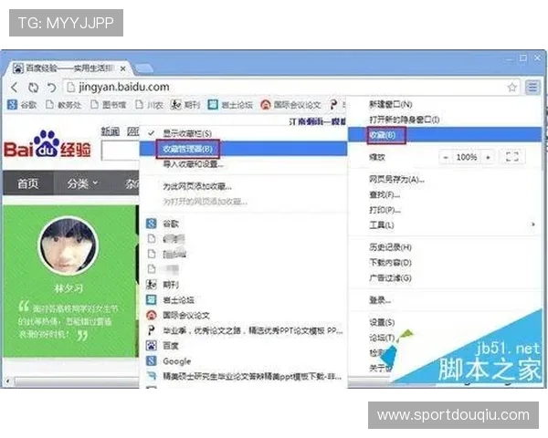The width and height of the screenshot is (548, 438).
Task: Choose 网页另存为(A) menu item
Action: tap(445, 180)
